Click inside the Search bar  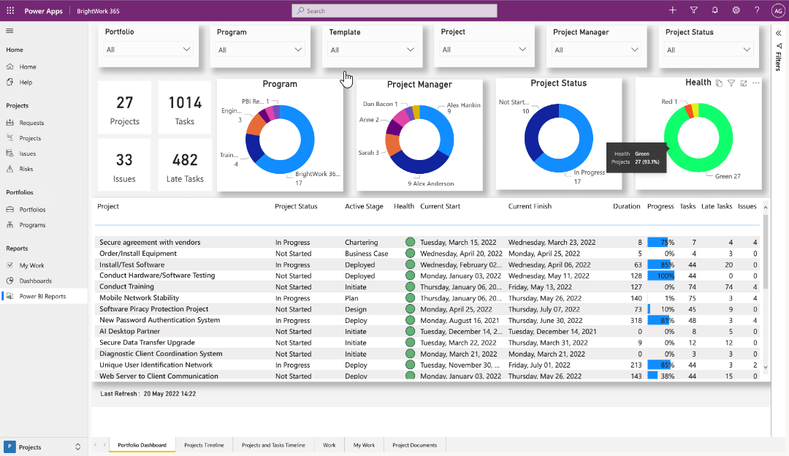tap(394, 10)
